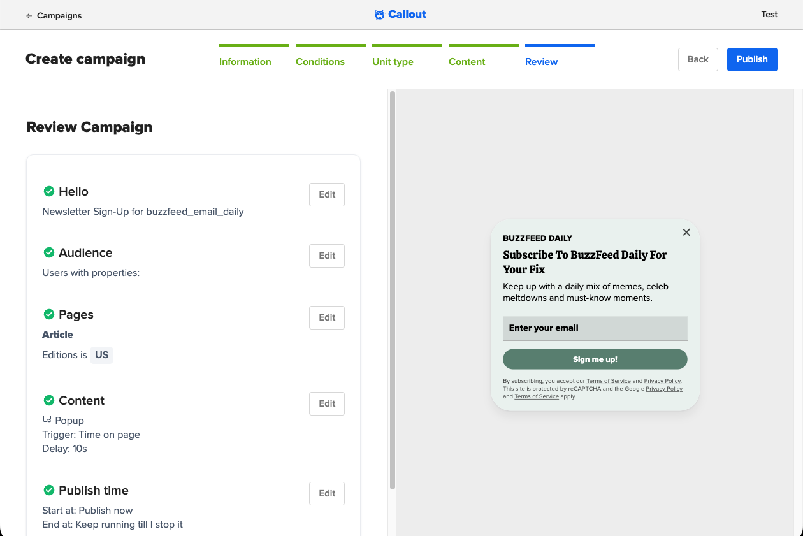Click the Review Campaign heading

(x=89, y=127)
